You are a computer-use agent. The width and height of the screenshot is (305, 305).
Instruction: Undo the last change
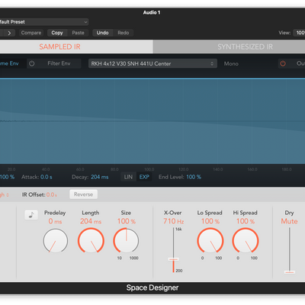pyautogui.click(x=102, y=33)
